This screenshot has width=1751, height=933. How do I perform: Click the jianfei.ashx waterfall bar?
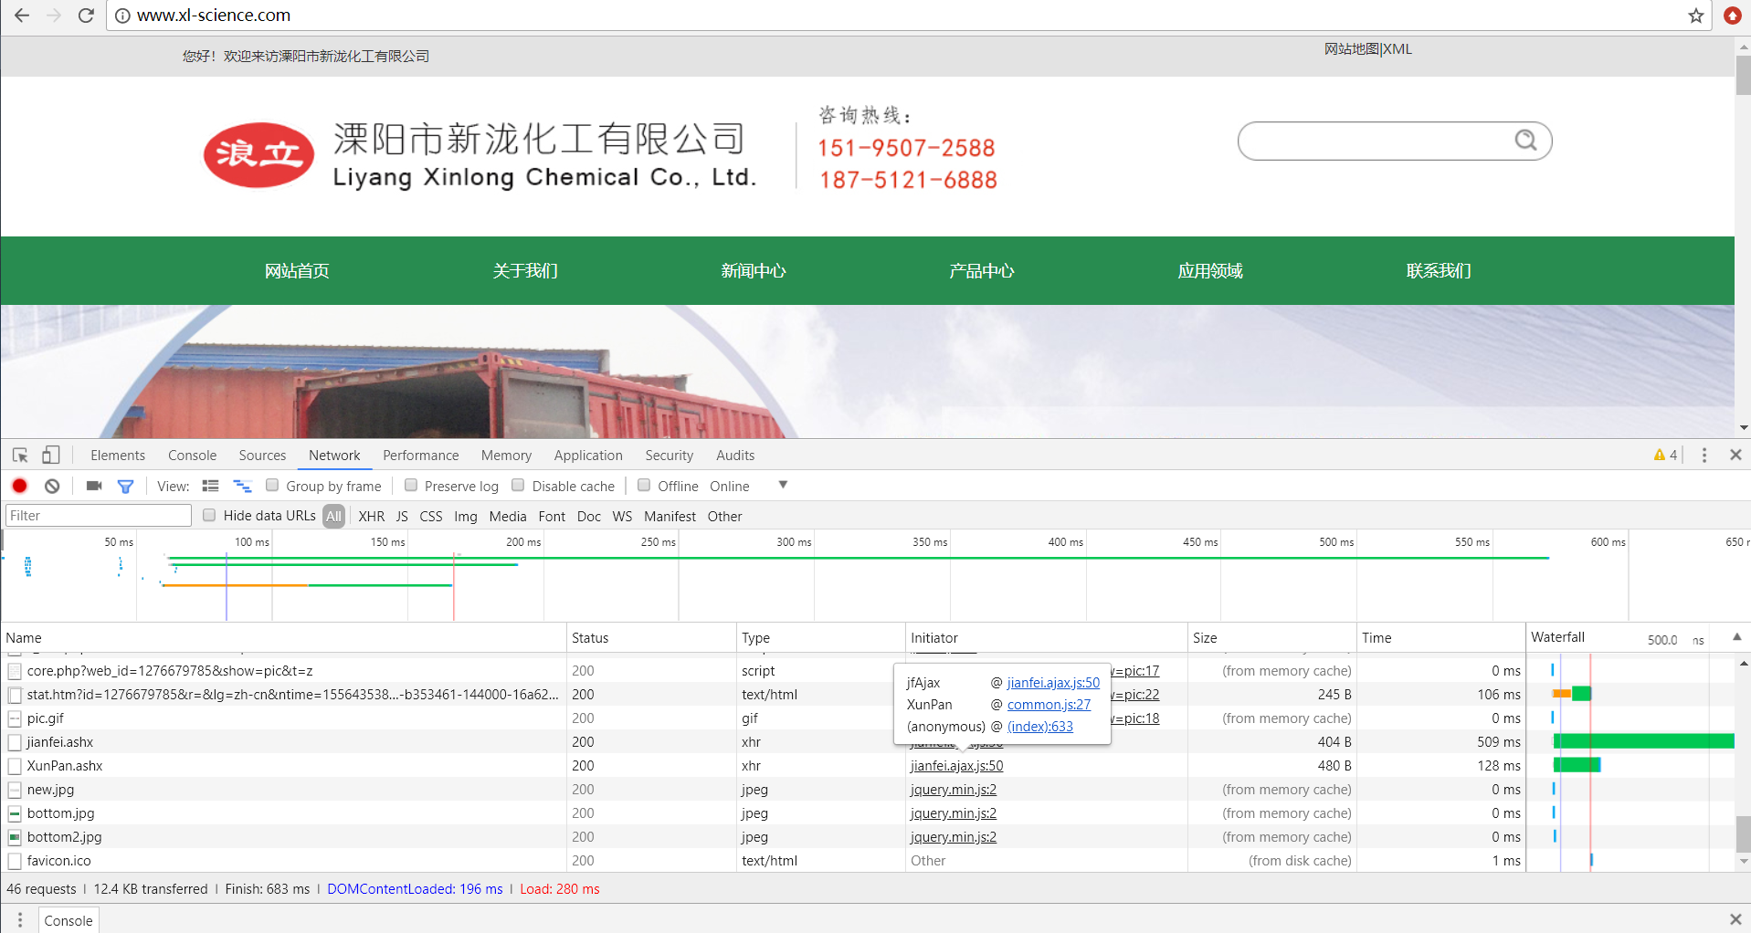tap(1643, 741)
